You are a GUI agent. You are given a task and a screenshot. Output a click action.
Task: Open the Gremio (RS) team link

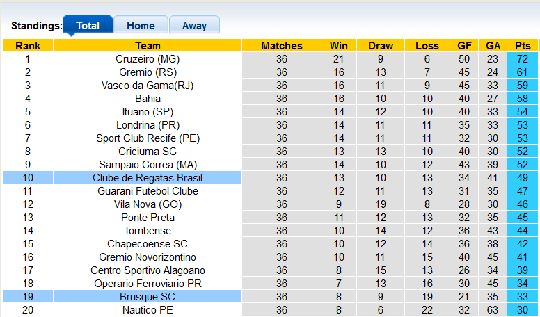point(148,72)
